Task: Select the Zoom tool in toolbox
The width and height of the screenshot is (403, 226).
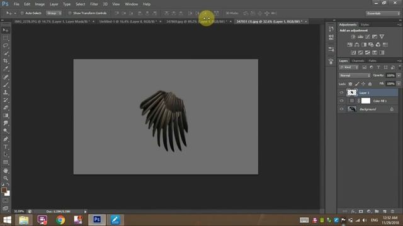Action: pos(6,178)
